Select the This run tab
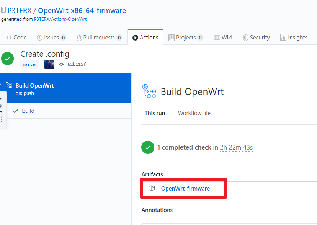This screenshot has height=225, width=317. click(155, 113)
